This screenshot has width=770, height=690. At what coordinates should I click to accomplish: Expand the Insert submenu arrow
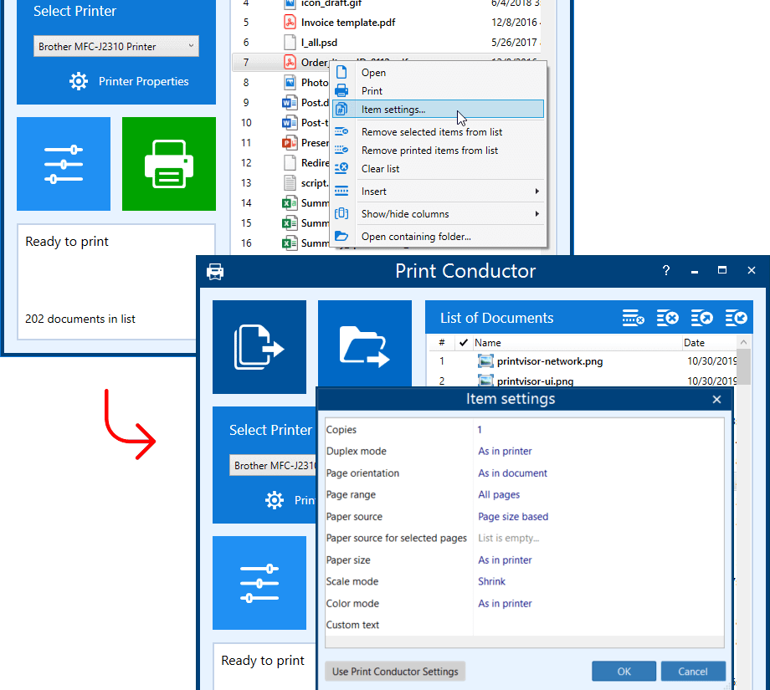(536, 192)
